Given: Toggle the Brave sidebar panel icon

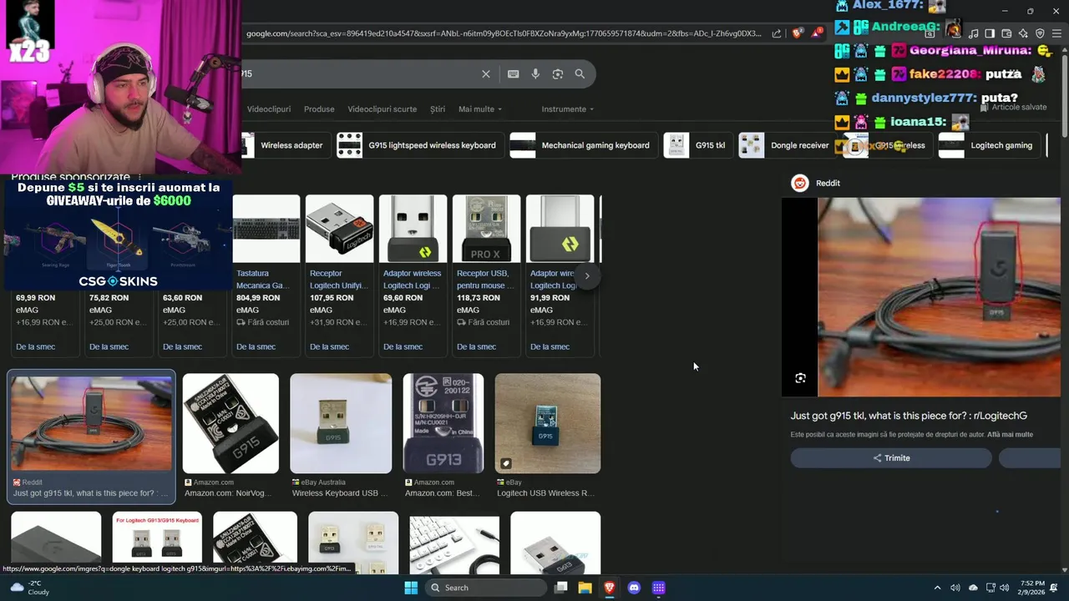Looking at the screenshot, I should pyautogui.click(x=990, y=33).
